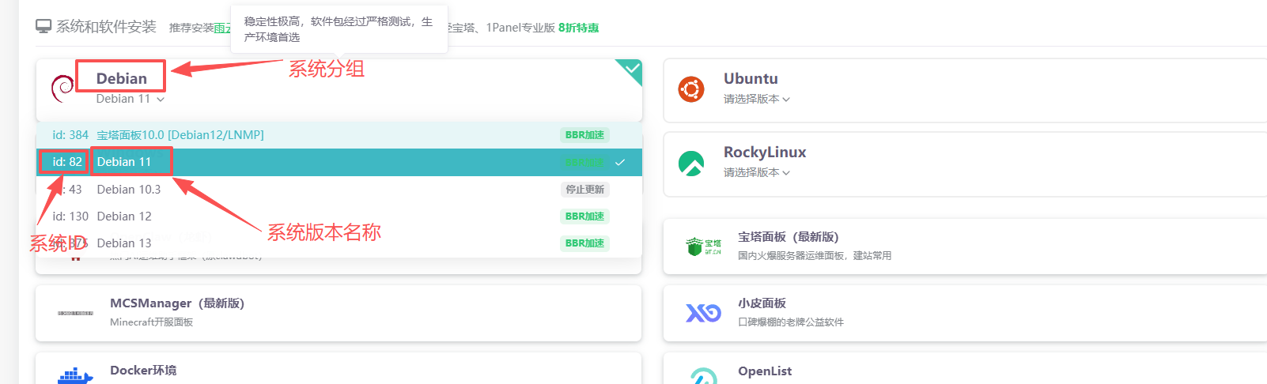Click the selected corner checkmark on Debian card
1267x384 pixels.
632,68
